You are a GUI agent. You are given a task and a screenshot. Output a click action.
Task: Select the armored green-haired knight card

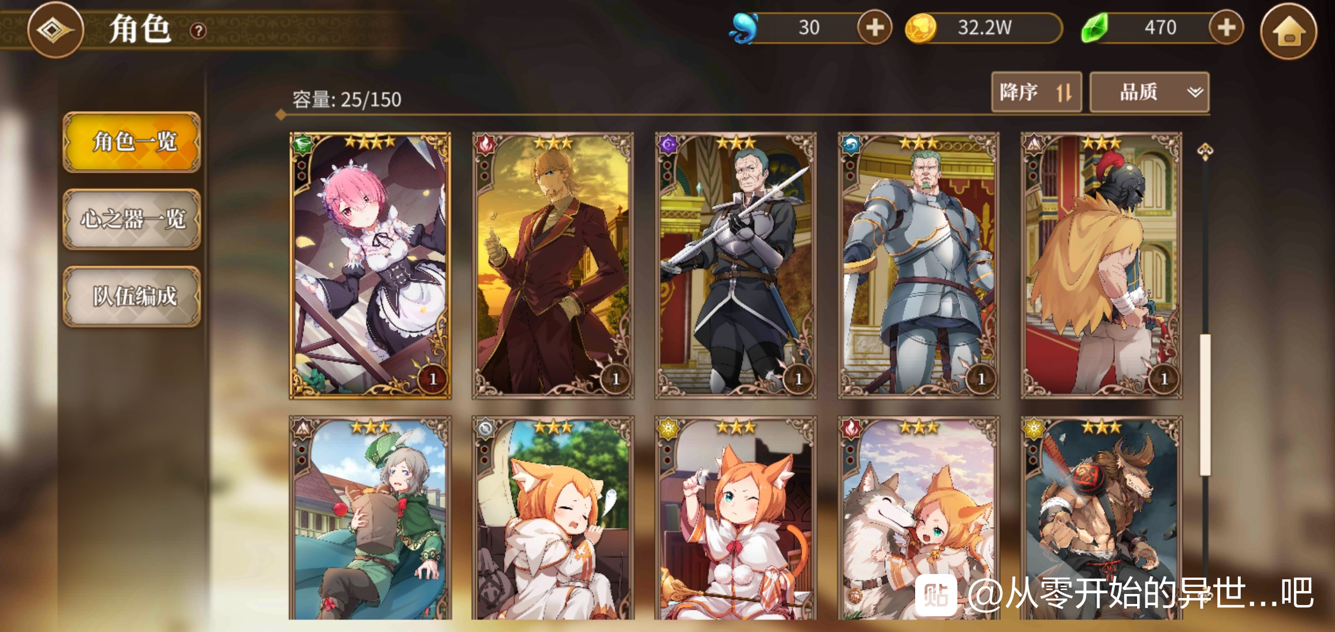919,266
